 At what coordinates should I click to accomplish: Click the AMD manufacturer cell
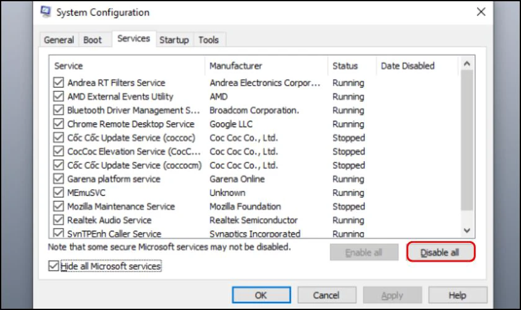coord(218,96)
